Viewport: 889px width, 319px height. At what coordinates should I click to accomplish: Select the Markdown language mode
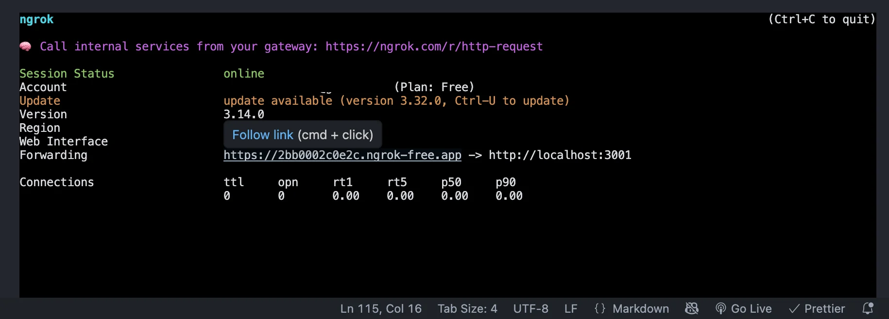(640, 308)
